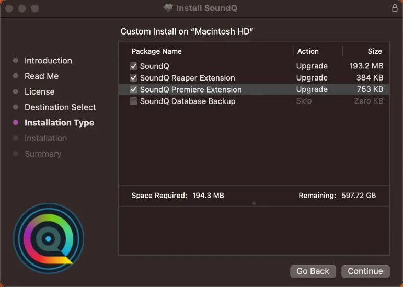Click the SoundQ package name text

(x=155, y=66)
